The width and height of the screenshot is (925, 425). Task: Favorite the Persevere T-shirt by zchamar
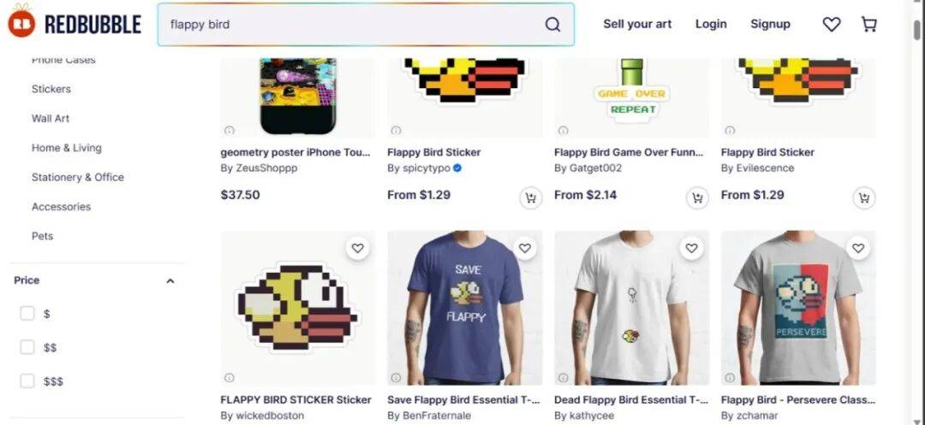(x=858, y=248)
